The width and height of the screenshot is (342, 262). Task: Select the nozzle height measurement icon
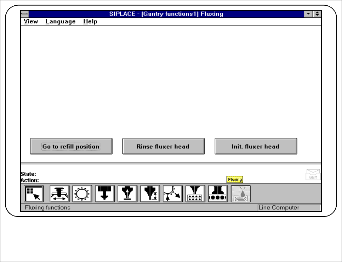tap(150, 194)
